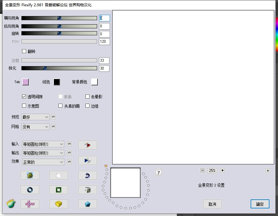Click the small white thumbnail preview
The height and width of the screenshot is (216, 278).
click(125, 183)
